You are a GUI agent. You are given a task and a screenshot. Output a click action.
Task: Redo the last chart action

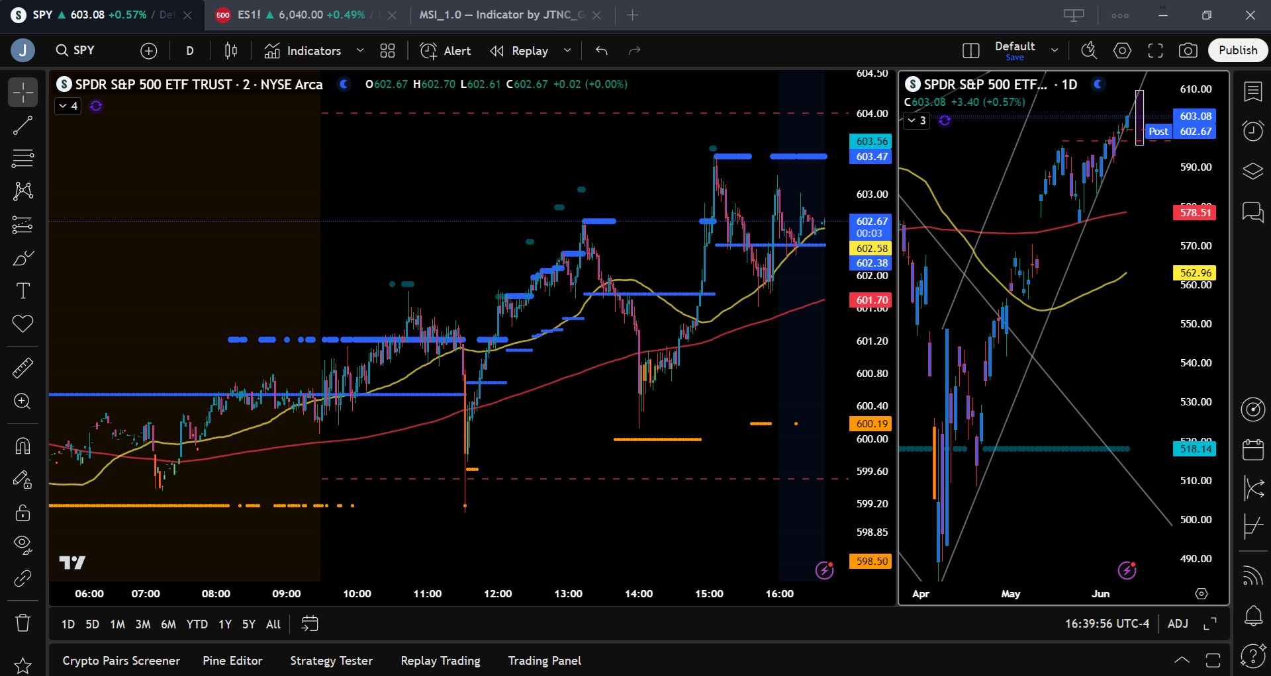[x=635, y=50]
